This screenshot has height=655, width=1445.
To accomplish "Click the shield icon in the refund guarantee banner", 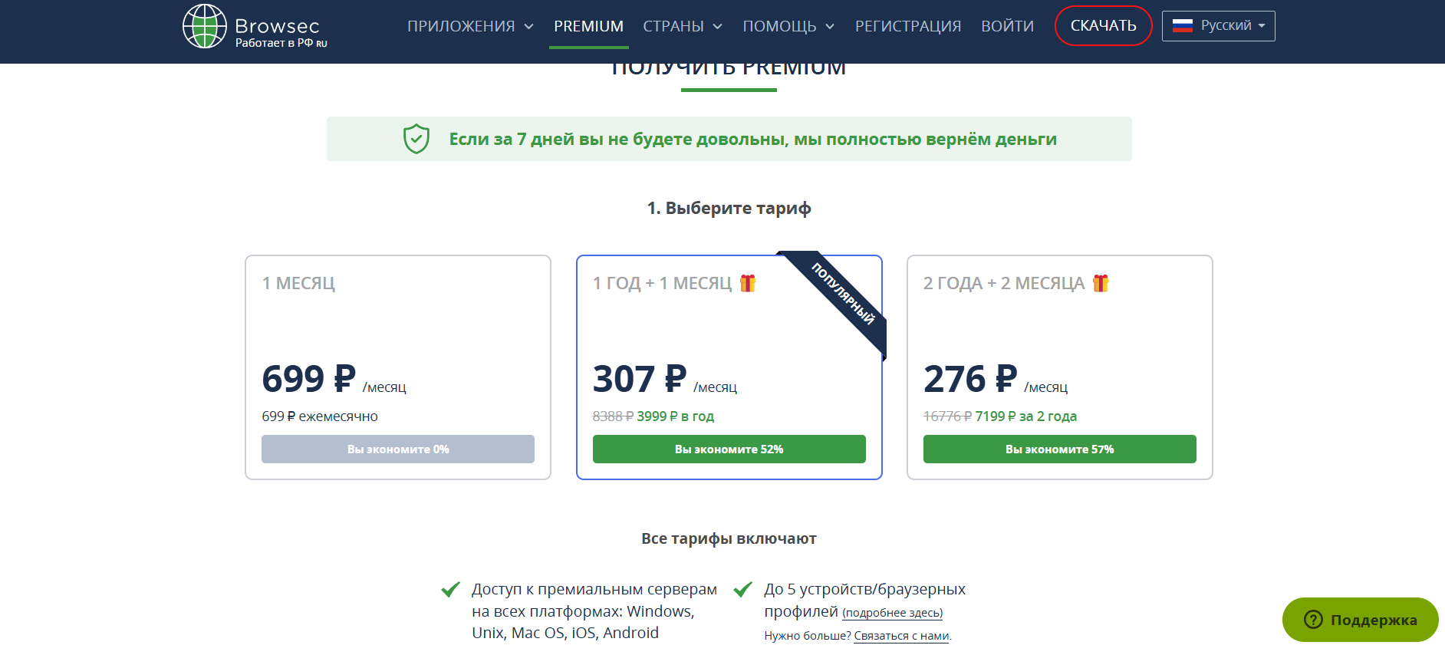I will (416, 139).
